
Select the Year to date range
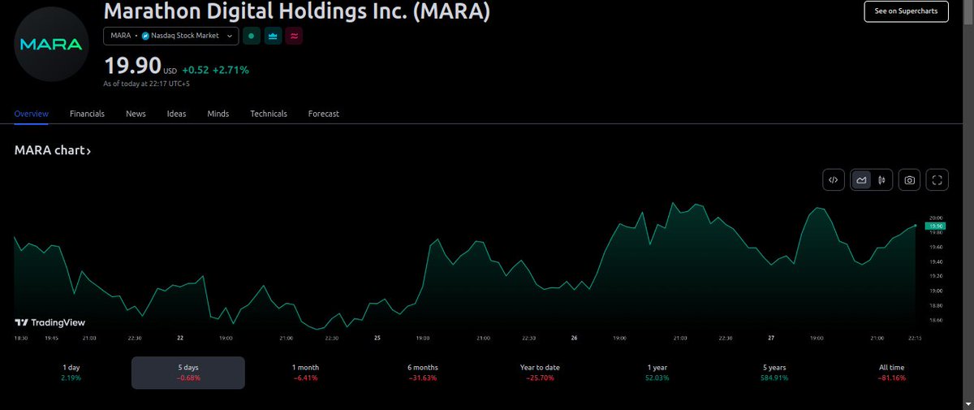[x=540, y=373]
